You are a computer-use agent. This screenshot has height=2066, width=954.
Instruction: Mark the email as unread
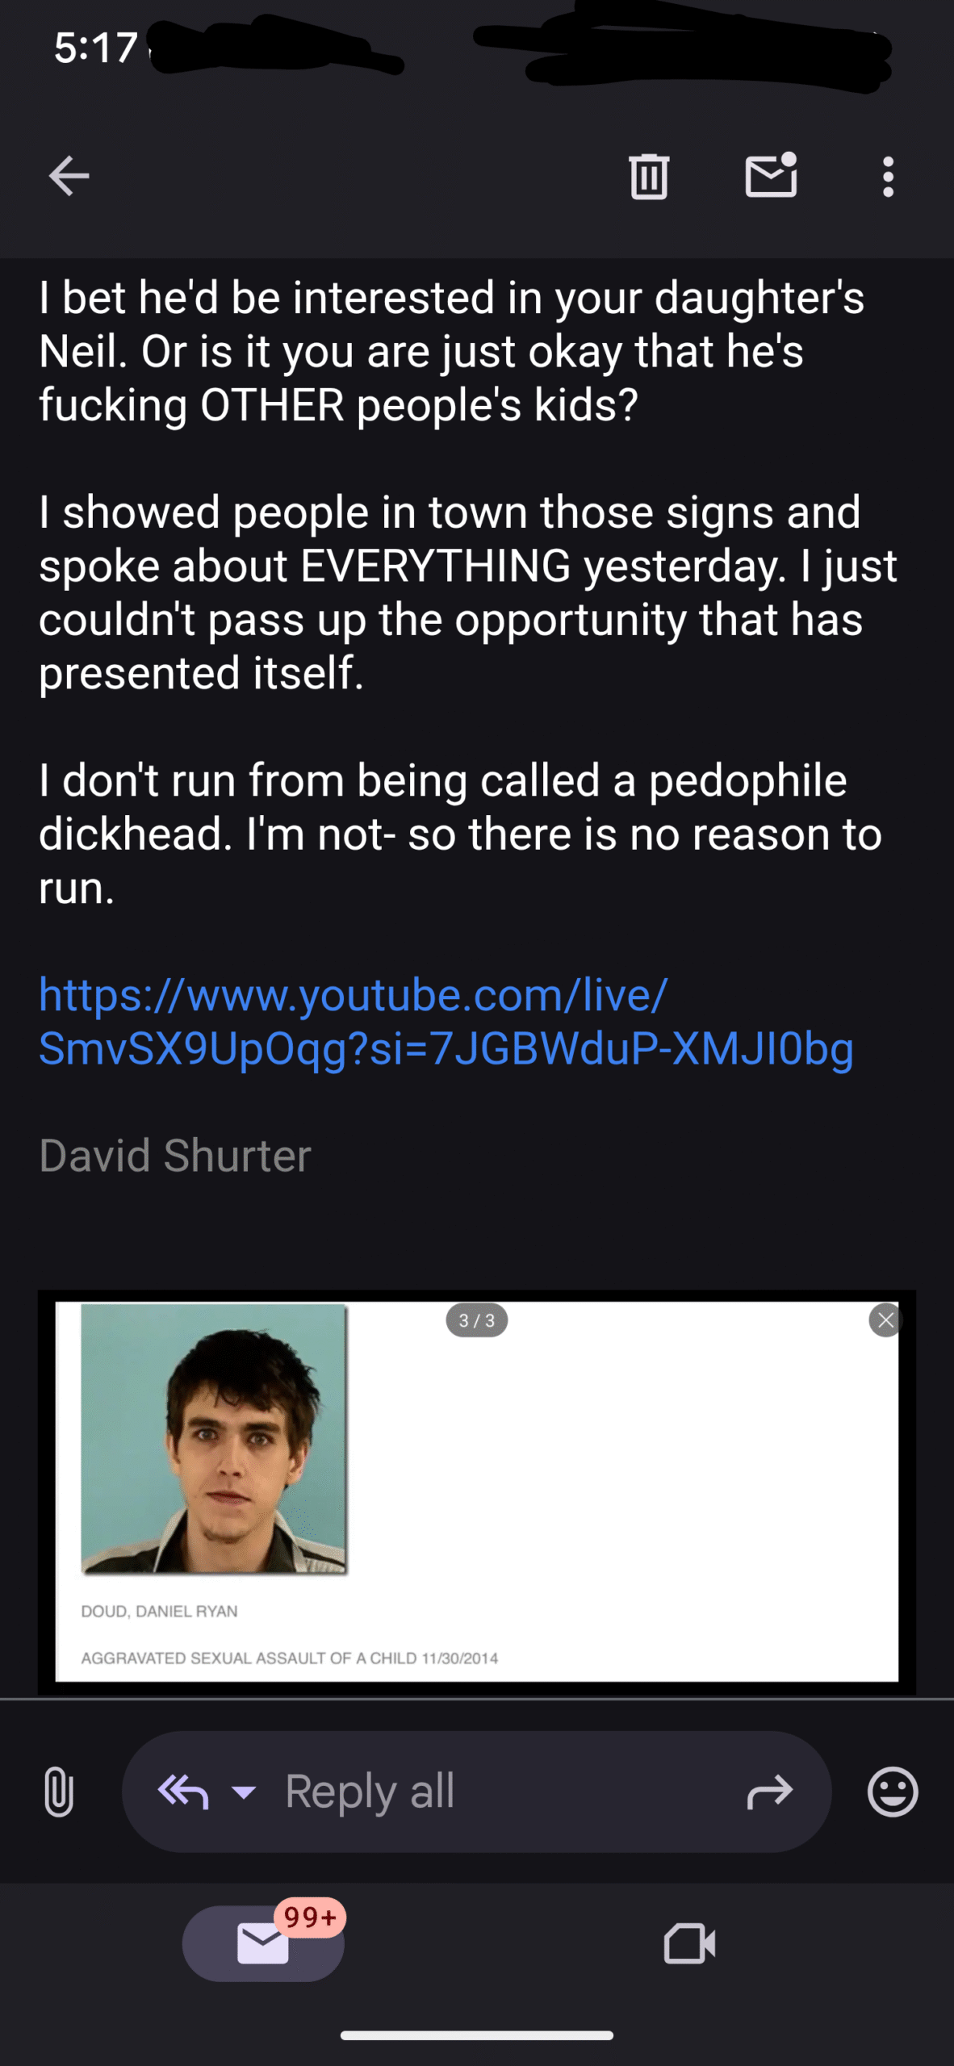[x=771, y=175]
